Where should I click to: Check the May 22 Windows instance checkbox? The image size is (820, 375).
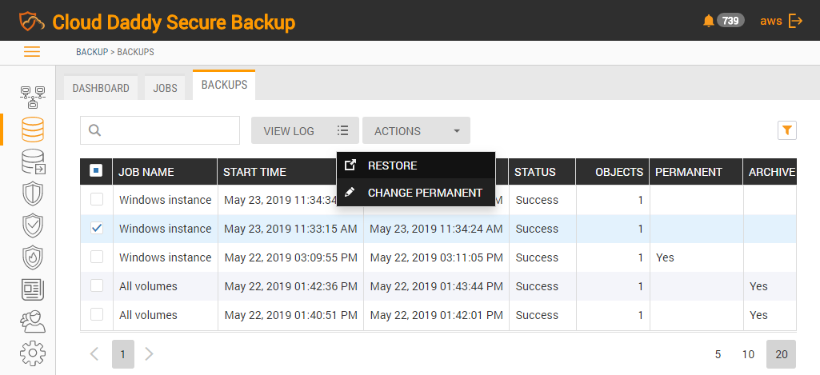[97, 257]
